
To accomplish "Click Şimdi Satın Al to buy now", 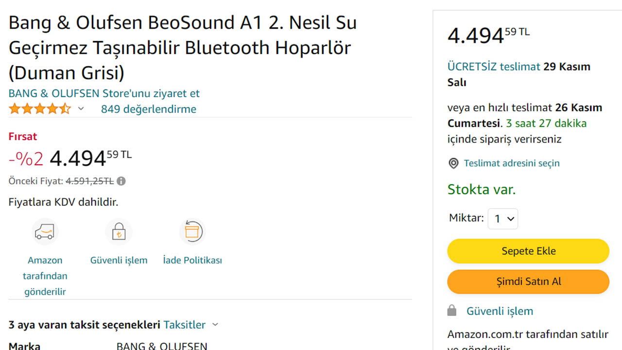I will pos(528,281).
